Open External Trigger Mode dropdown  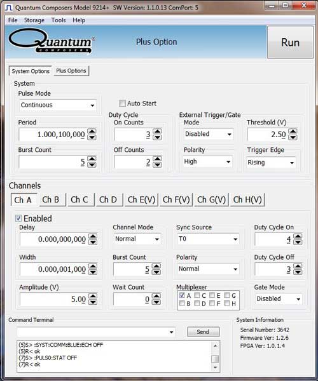[208, 134]
